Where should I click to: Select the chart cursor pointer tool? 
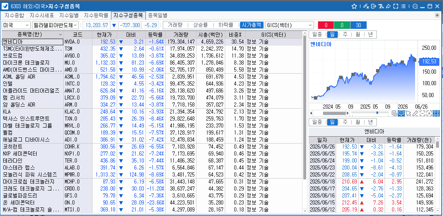click(x=408, y=113)
